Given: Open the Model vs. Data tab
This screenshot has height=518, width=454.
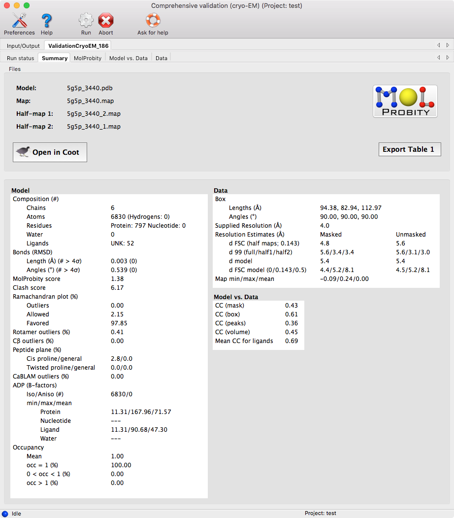Looking at the screenshot, I should (x=128, y=58).
